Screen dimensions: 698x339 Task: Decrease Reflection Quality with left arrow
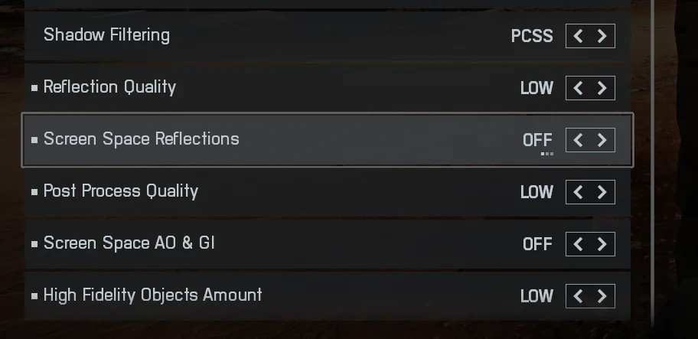[x=579, y=88]
